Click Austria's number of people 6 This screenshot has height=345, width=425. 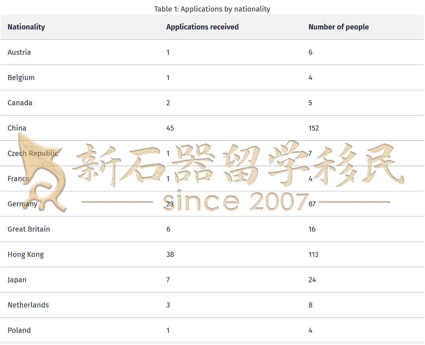pyautogui.click(x=310, y=52)
